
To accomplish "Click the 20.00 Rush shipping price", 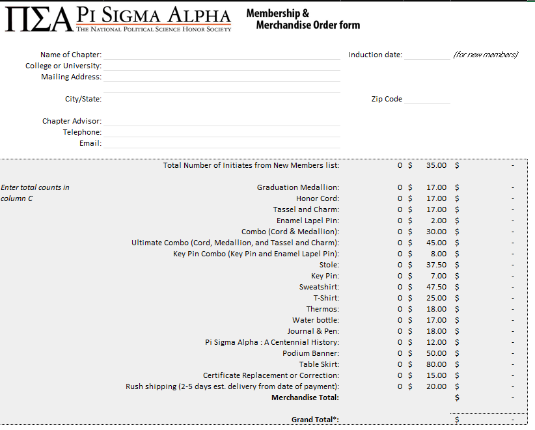I will click(436, 386).
